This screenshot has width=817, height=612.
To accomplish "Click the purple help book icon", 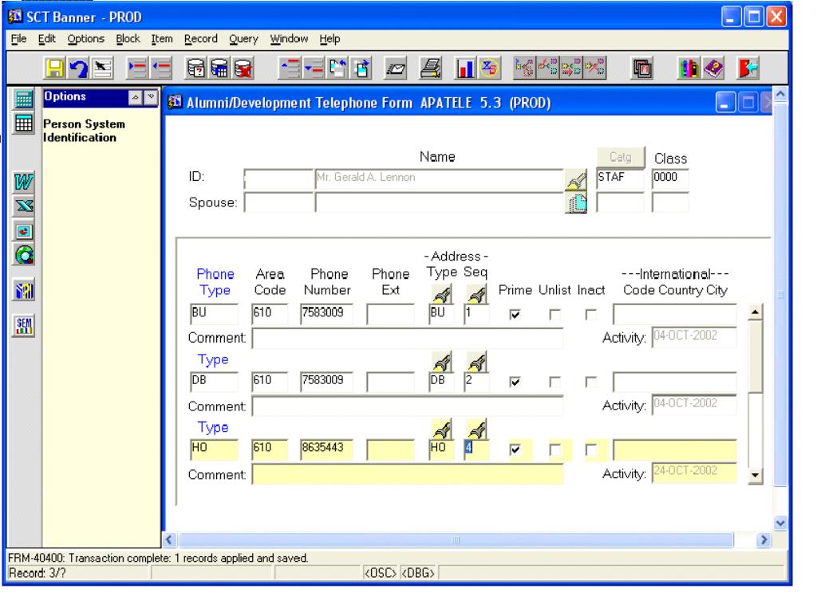I will pos(713,69).
